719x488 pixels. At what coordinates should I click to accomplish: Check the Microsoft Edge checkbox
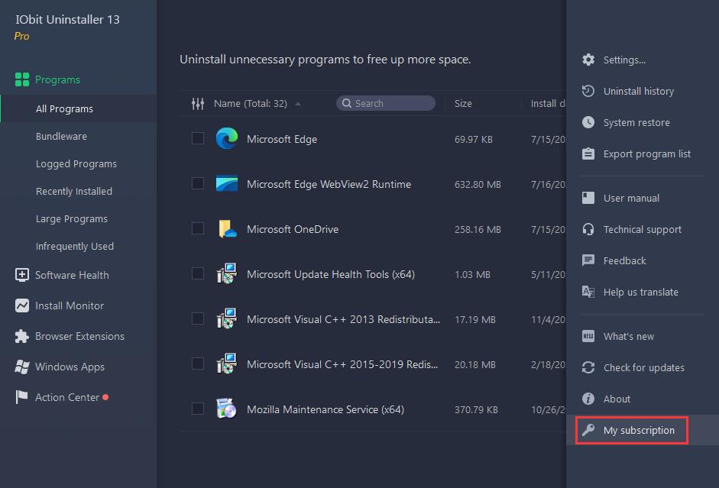point(198,138)
